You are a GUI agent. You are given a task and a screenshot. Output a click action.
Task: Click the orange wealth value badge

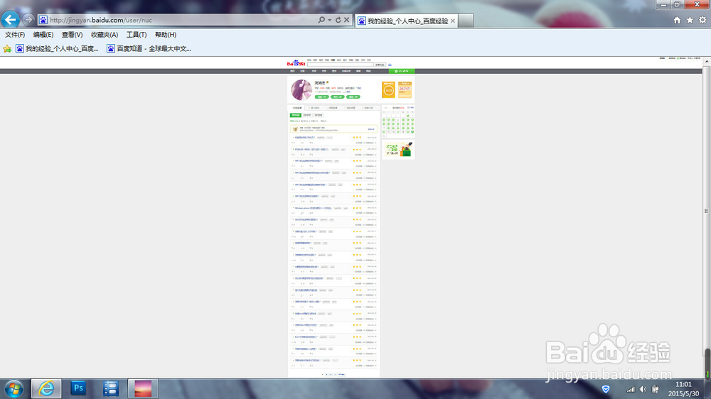coord(405,90)
